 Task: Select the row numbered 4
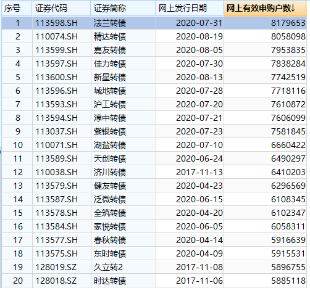pos(154,64)
